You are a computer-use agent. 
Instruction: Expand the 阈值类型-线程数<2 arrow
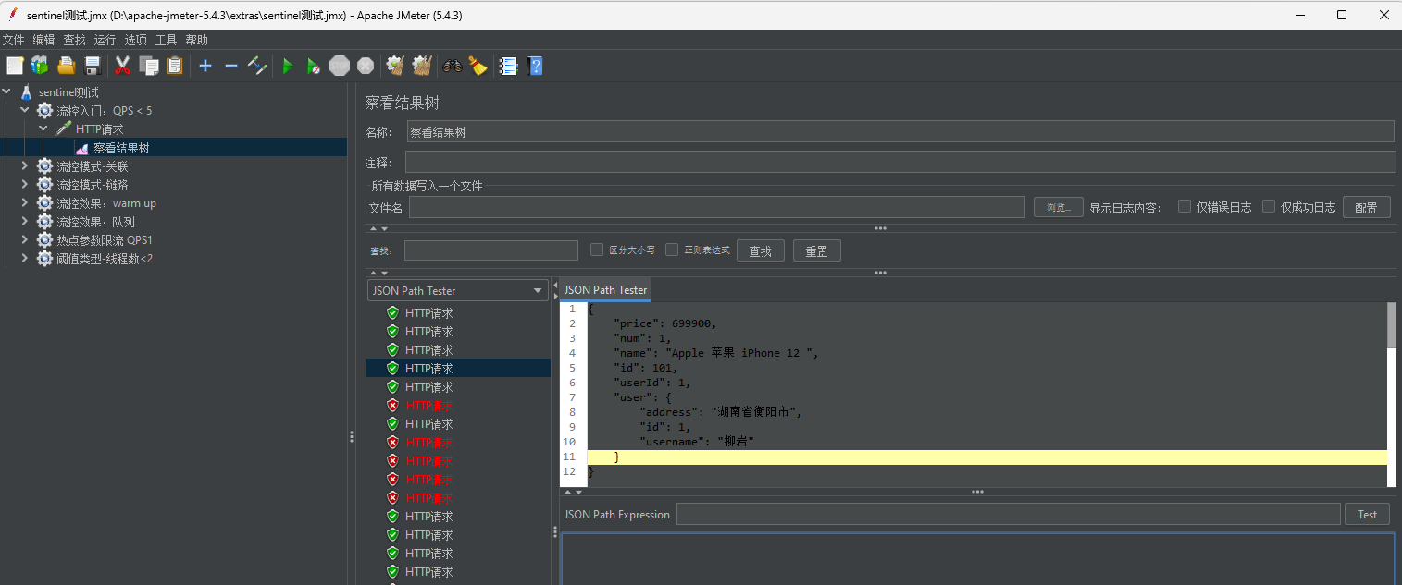click(x=25, y=258)
